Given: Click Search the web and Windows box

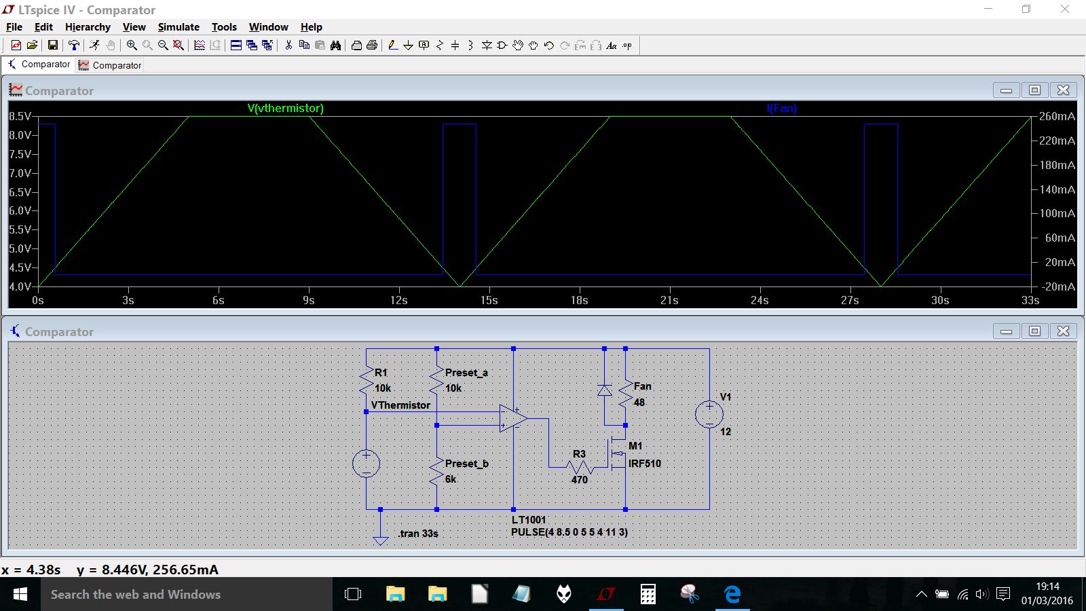Looking at the screenshot, I should [x=187, y=595].
